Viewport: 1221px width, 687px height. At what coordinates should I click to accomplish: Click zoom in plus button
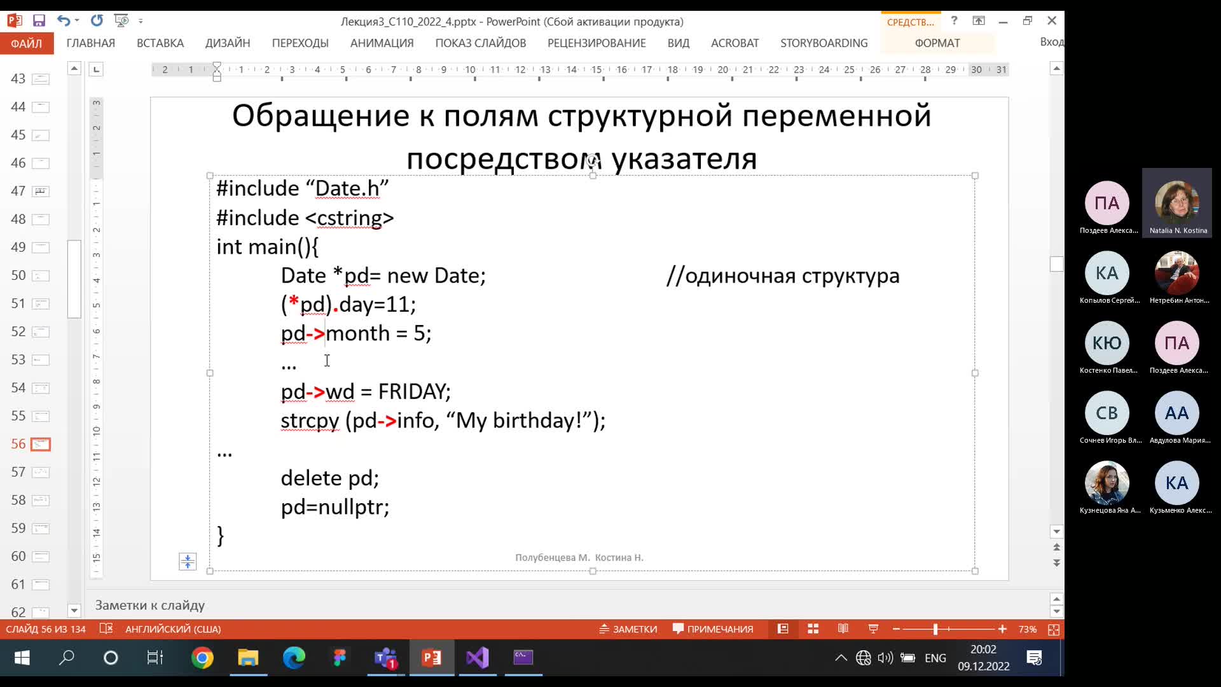click(x=1003, y=629)
